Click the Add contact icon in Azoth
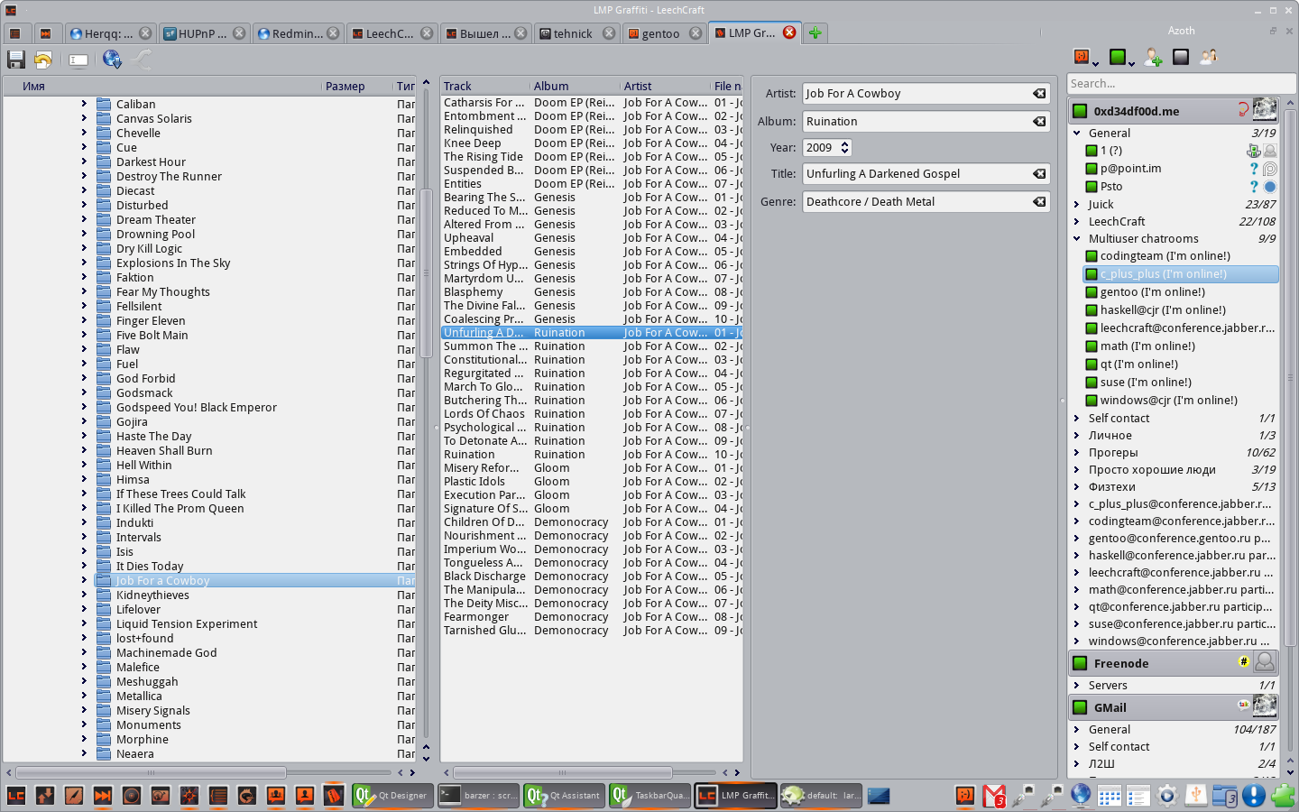The height and width of the screenshot is (812, 1299). [1153, 58]
